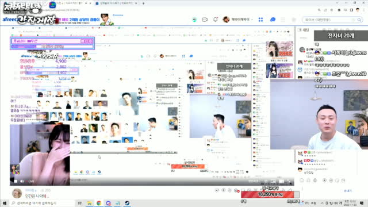368x207 pixels.
Task: Click the 전자녀 20개 banner
Action: coord(341,36)
